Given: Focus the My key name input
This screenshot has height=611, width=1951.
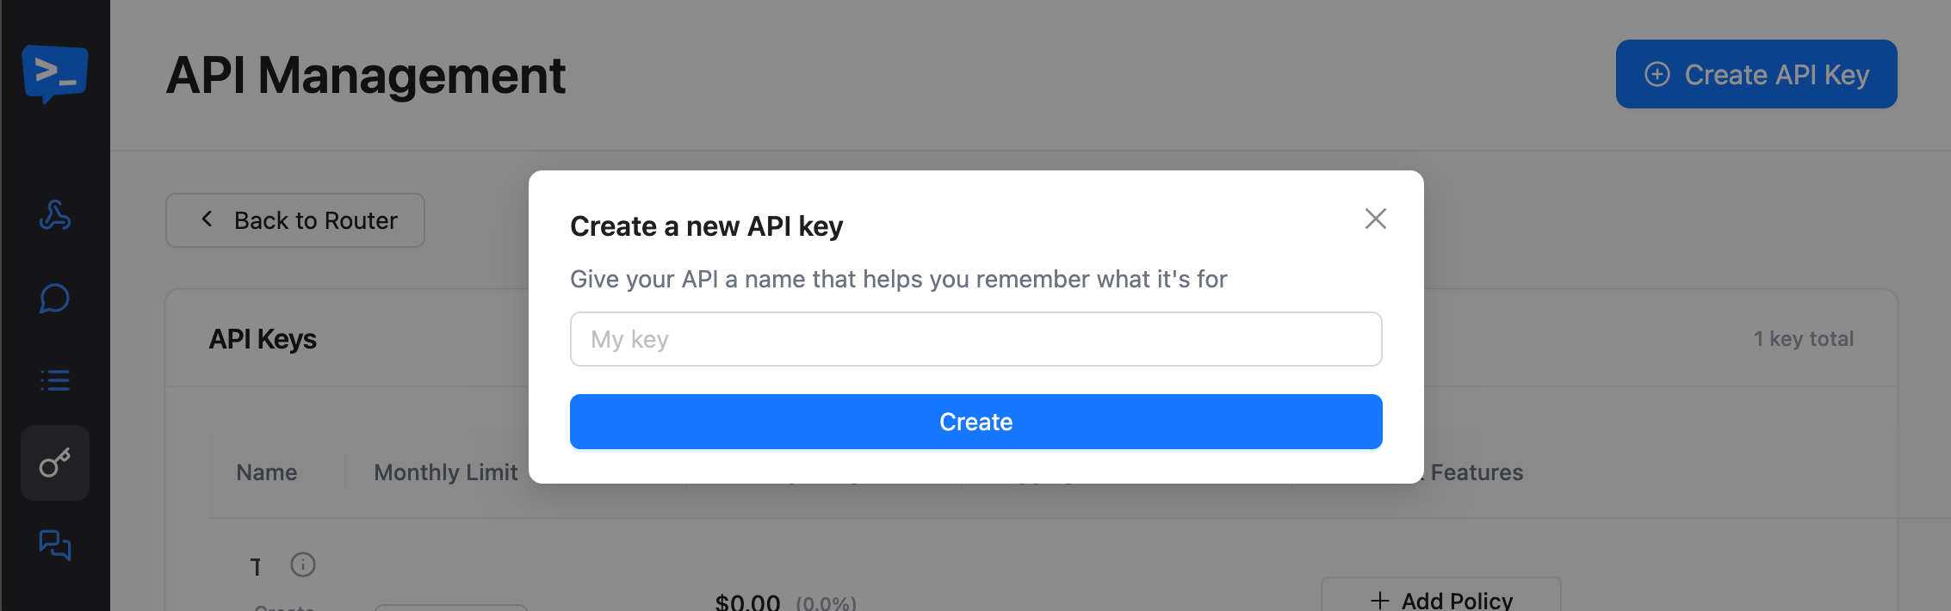Looking at the screenshot, I should [x=975, y=338].
